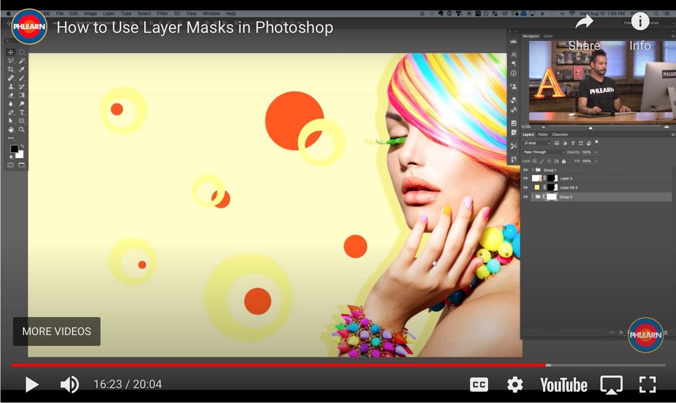Select the Brush tool

22,78
